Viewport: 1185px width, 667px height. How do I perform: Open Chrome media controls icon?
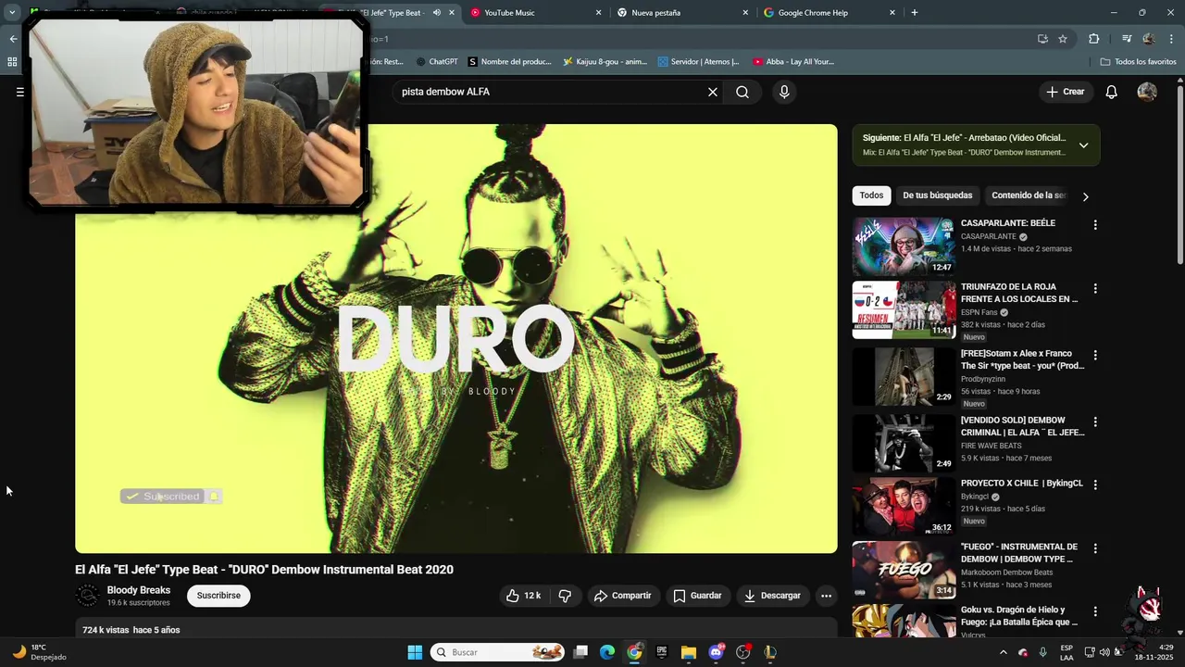(1127, 39)
